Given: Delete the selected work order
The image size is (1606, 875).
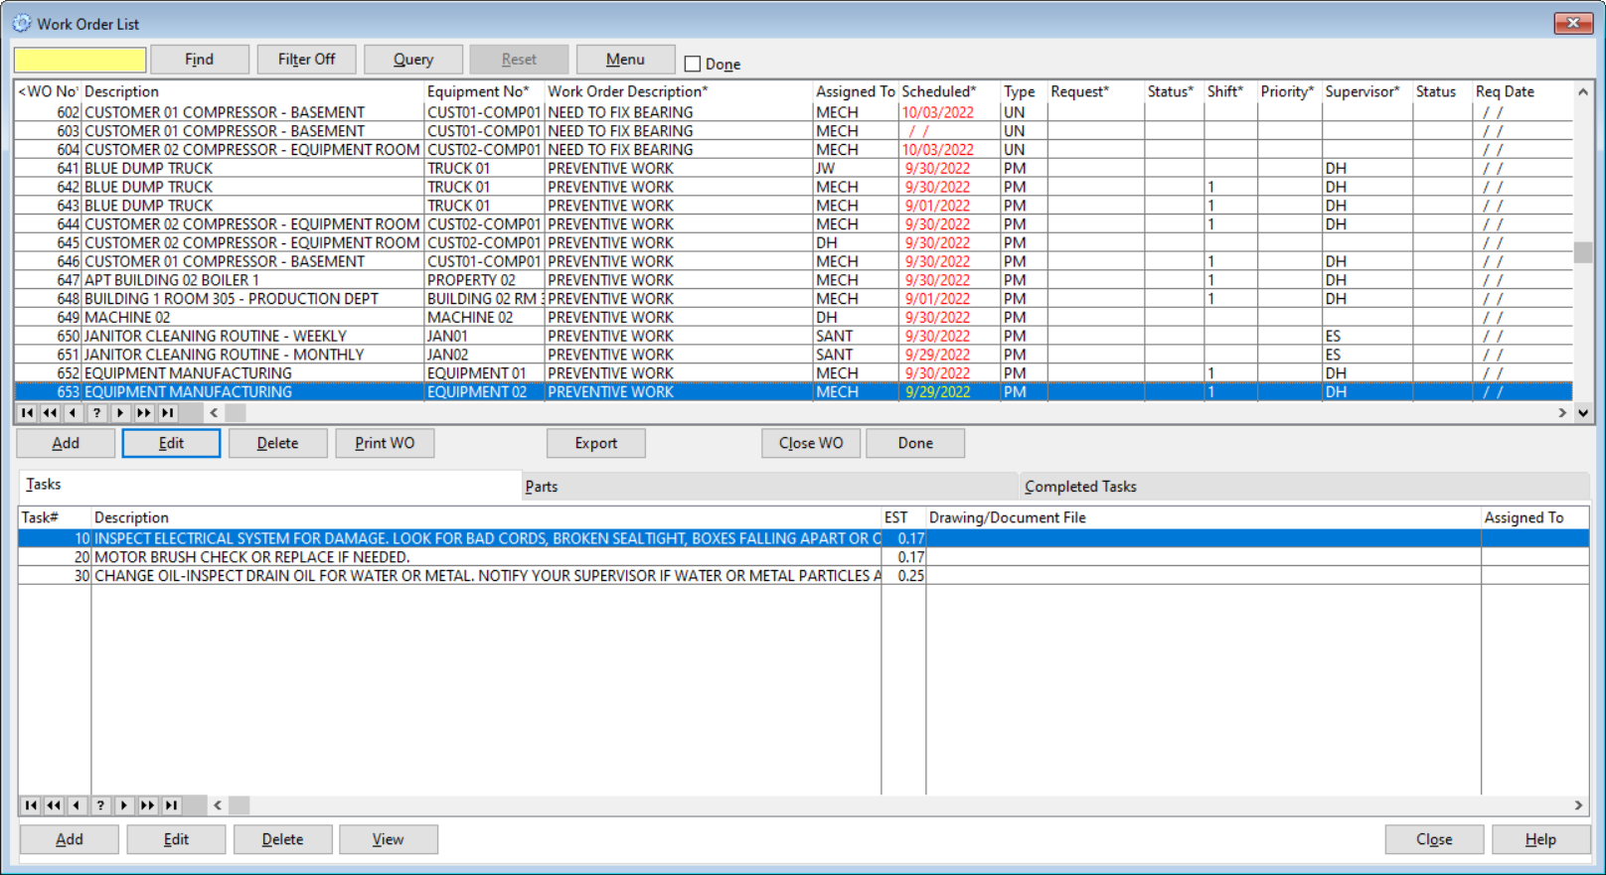Looking at the screenshot, I should [277, 443].
